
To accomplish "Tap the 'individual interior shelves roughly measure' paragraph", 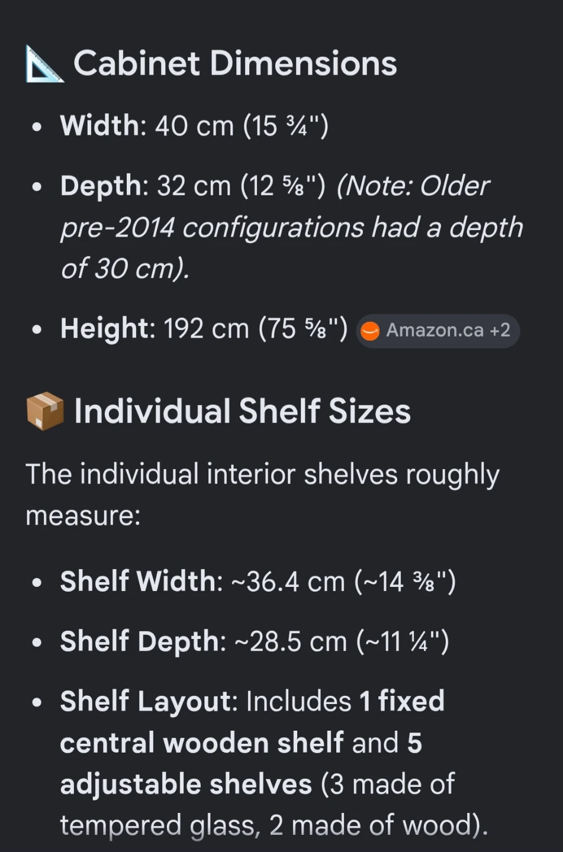I will (262, 495).
